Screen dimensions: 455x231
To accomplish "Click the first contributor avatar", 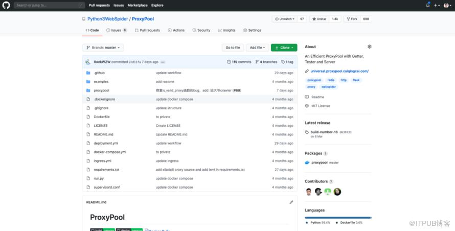I will tap(309, 192).
